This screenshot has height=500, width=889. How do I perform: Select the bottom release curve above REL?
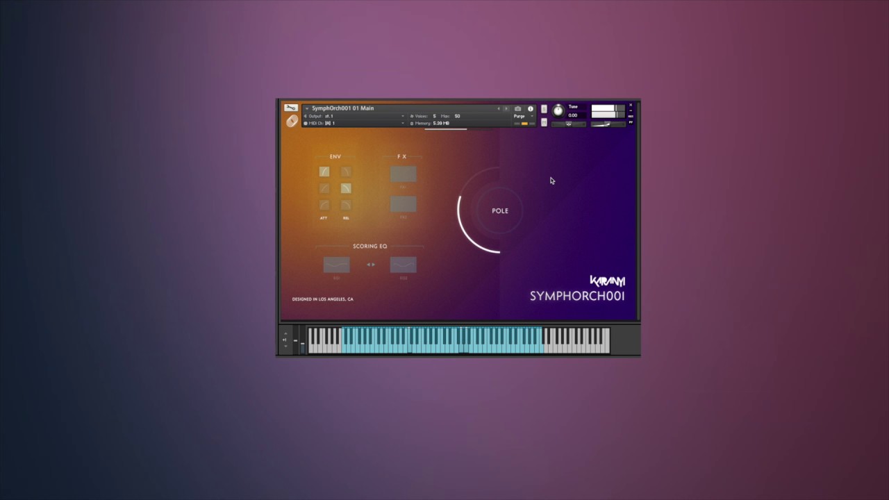tap(346, 205)
